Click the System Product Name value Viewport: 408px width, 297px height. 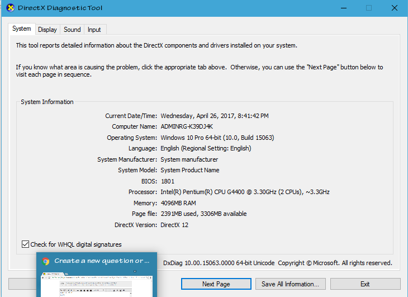pyautogui.click(x=189, y=170)
